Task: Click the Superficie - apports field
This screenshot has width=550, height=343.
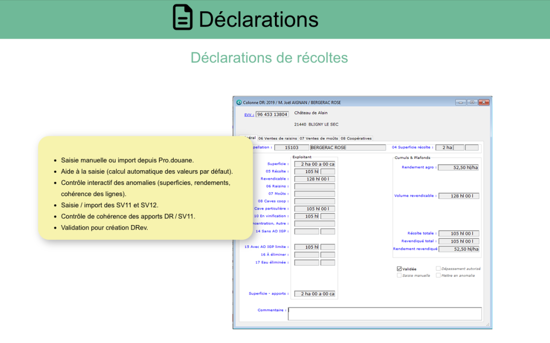Action: 315,294
